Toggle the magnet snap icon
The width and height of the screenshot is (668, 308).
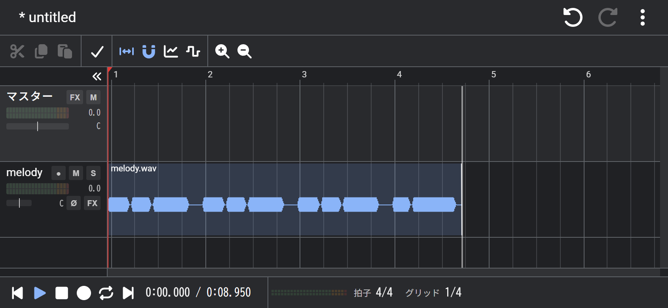coord(149,51)
